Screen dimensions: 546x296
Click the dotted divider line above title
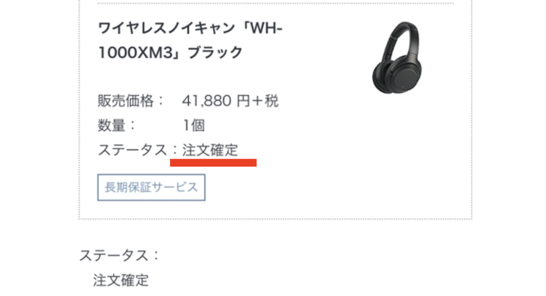[x=275, y=3]
